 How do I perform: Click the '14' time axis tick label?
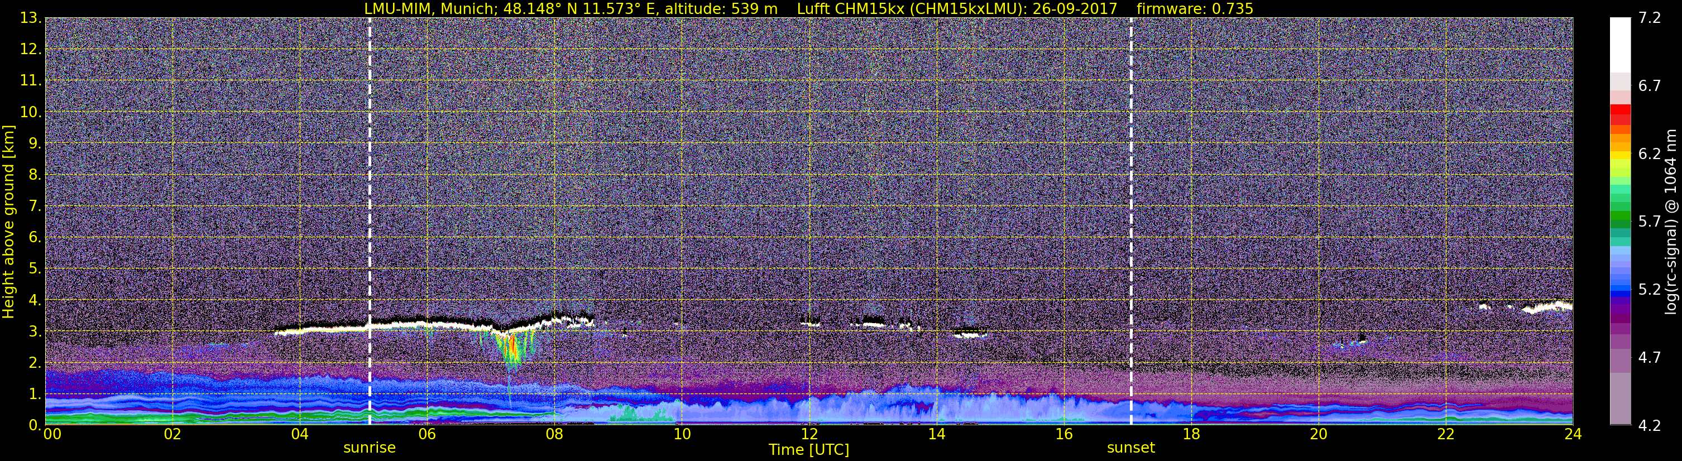click(936, 434)
